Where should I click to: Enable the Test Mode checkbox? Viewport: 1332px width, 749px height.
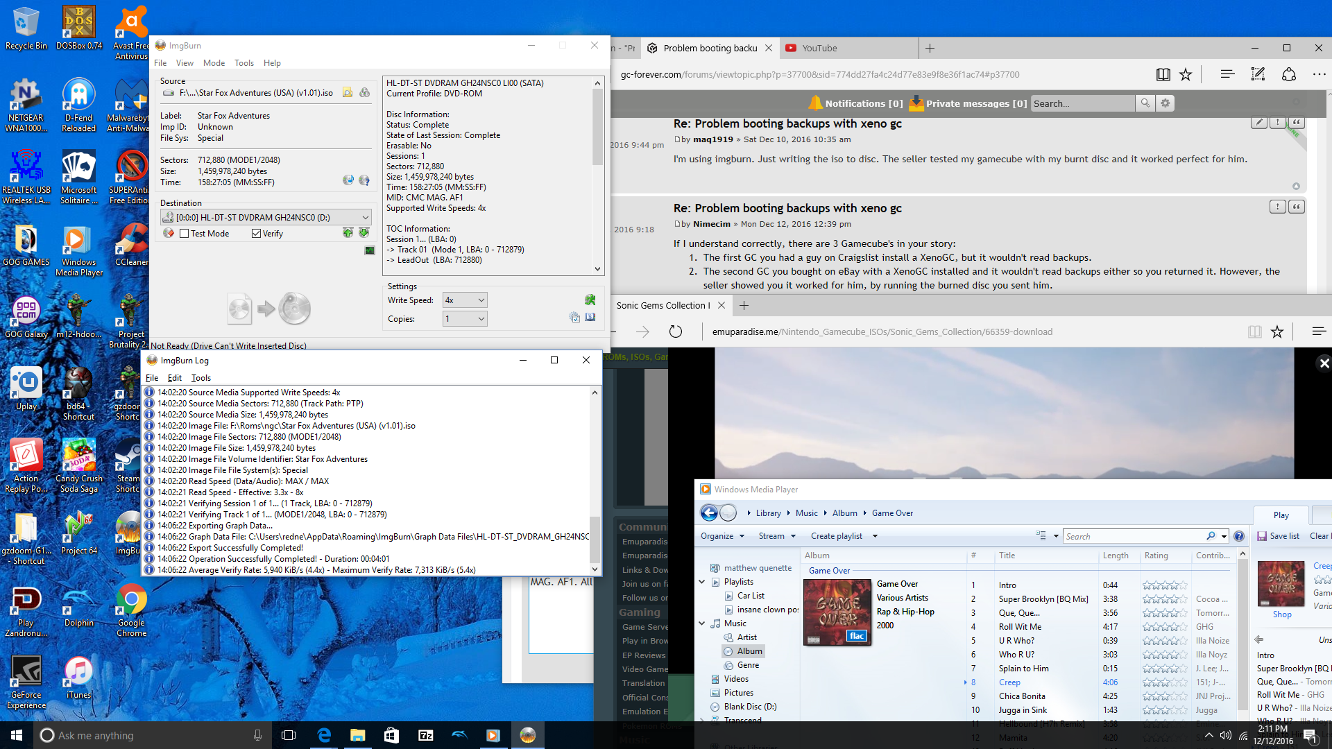(x=185, y=234)
